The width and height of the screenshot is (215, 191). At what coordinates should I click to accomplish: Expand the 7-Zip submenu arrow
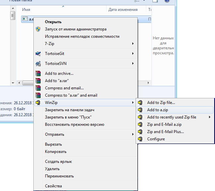(133, 44)
